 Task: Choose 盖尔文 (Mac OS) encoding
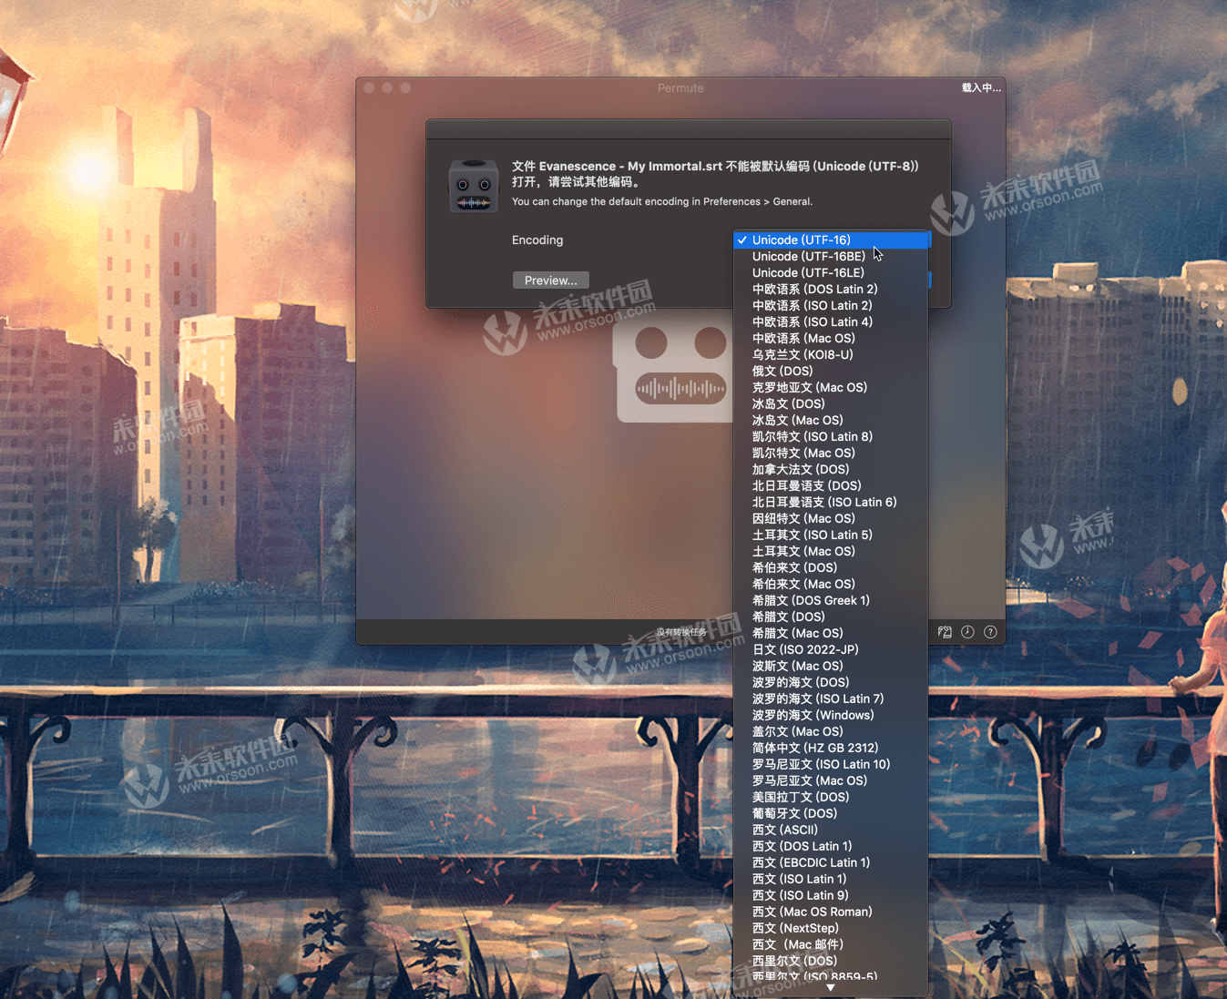pos(831,732)
